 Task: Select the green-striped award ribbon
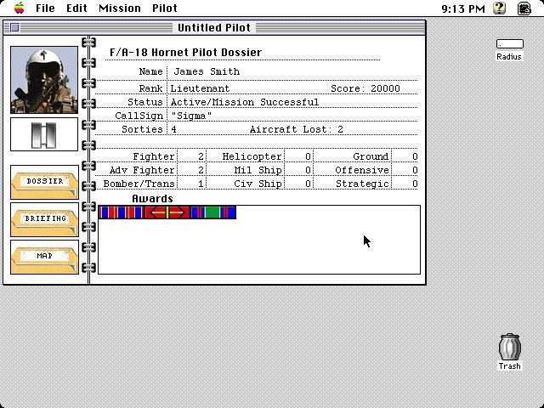(x=212, y=212)
